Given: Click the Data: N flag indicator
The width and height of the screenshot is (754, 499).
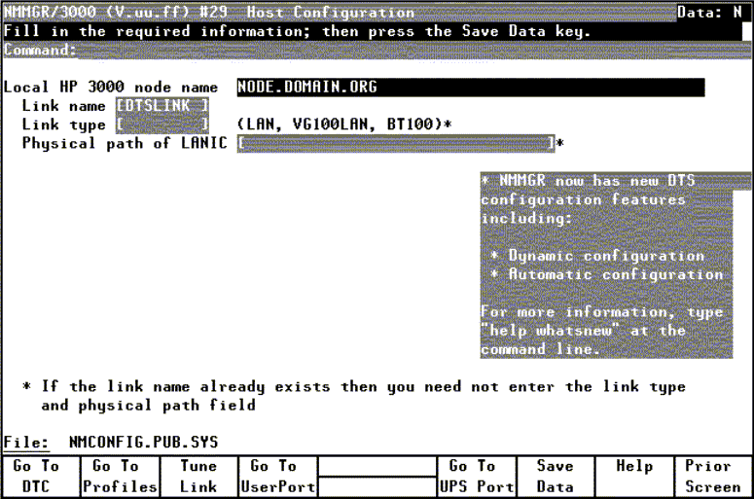Looking at the screenshot, I should point(709,12).
